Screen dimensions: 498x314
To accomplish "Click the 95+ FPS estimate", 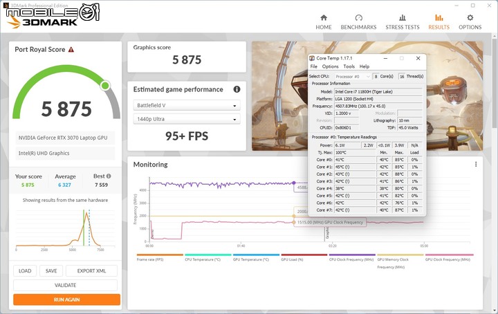I will 187,136.
